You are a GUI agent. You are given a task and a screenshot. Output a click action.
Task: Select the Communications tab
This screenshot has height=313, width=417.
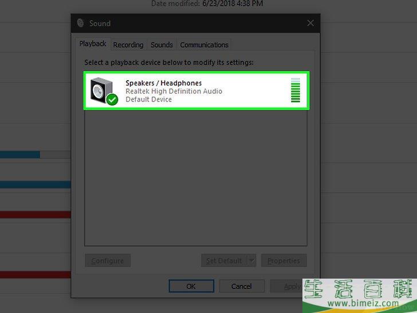(204, 45)
